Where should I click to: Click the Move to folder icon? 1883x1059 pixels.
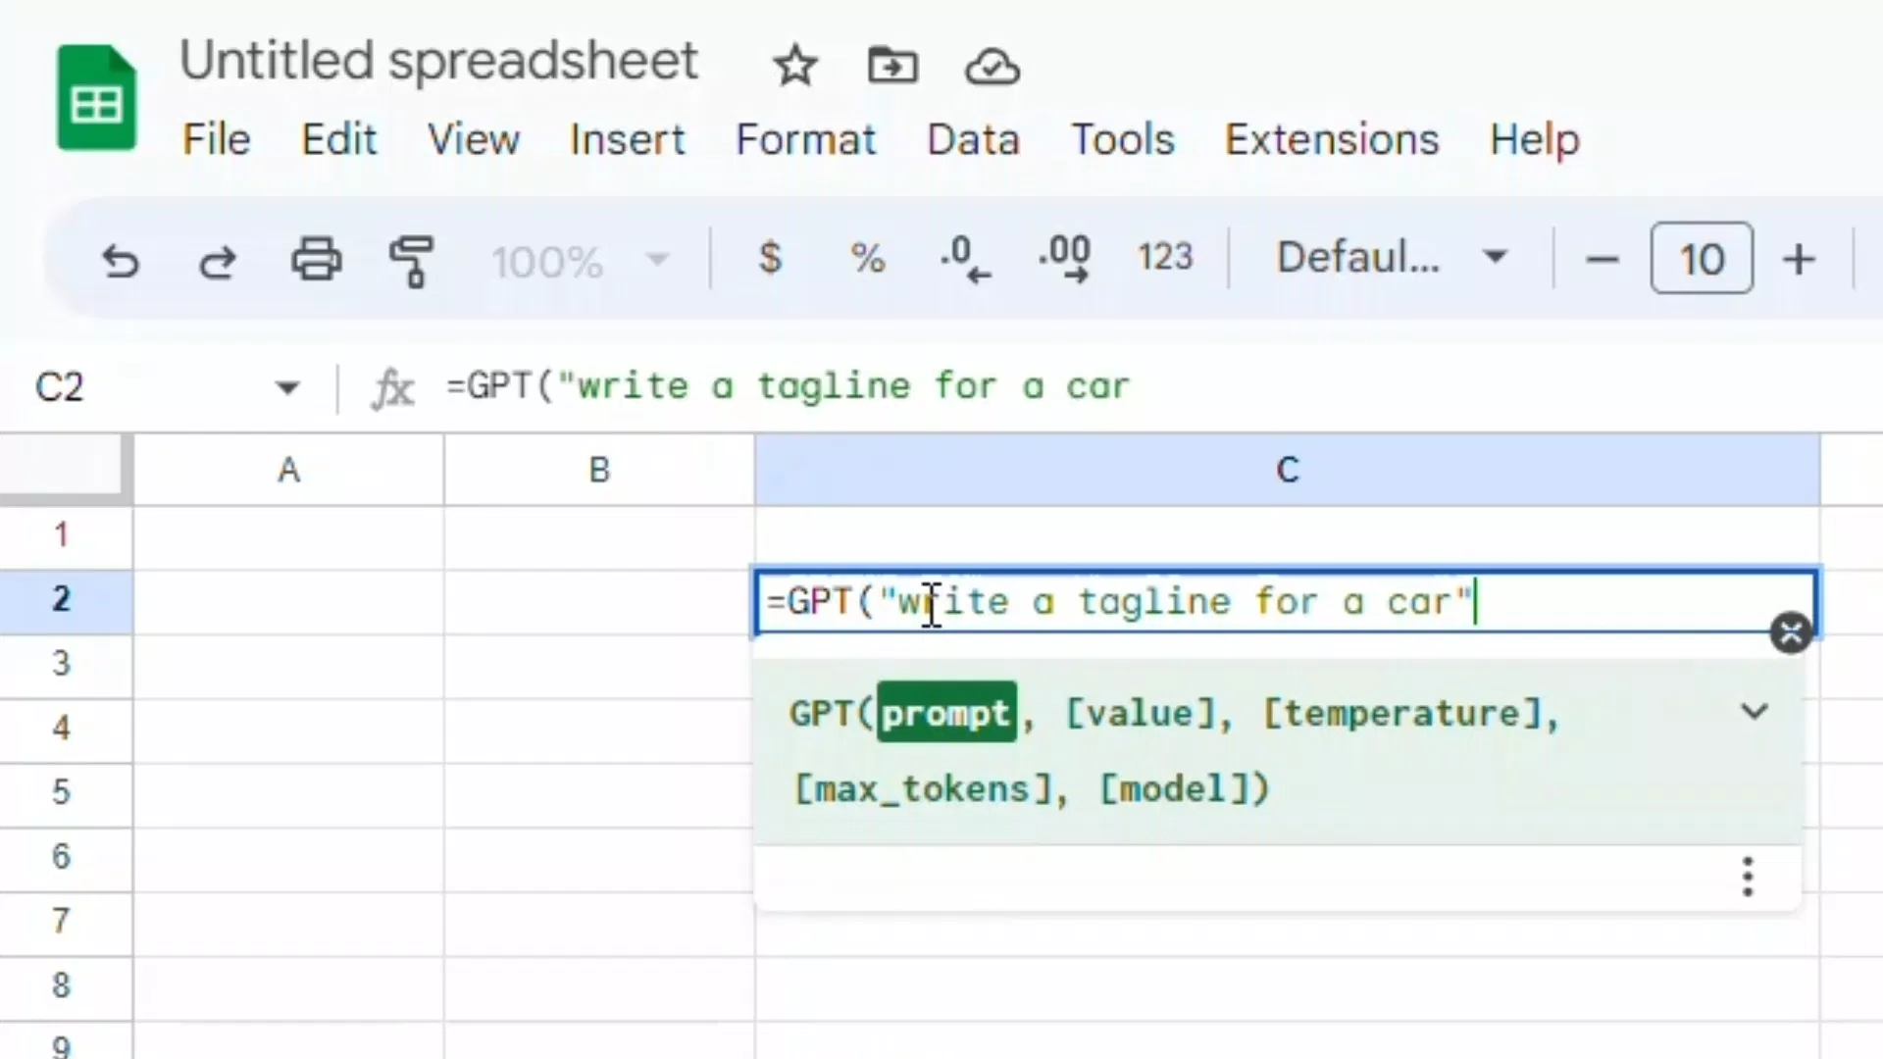pyautogui.click(x=892, y=67)
